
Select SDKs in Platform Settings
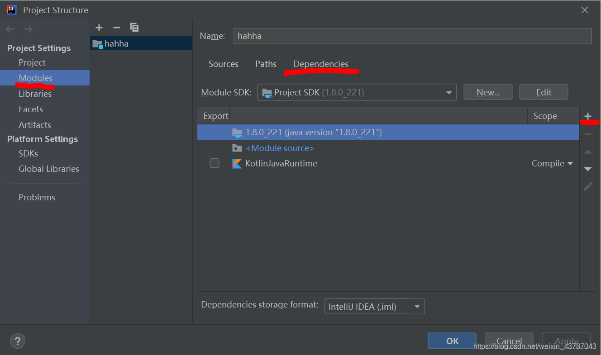(x=28, y=153)
